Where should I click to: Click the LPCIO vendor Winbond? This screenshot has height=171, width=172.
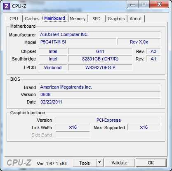(x=53, y=67)
